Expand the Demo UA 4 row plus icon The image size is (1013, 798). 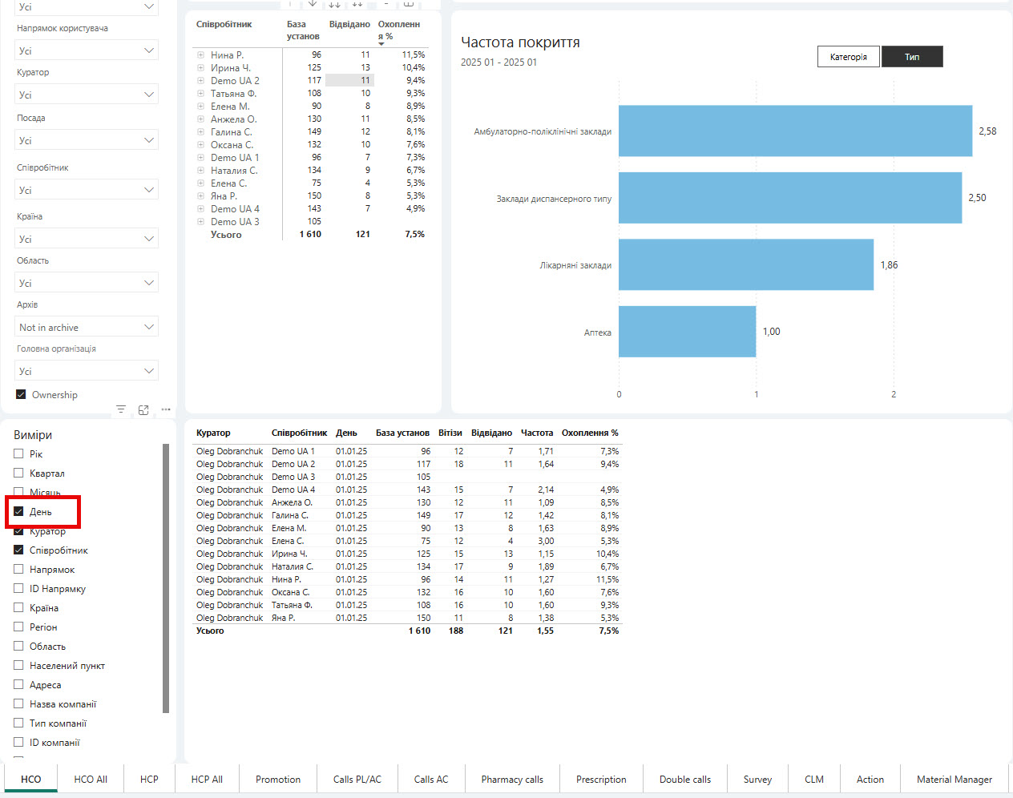(200, 209)
